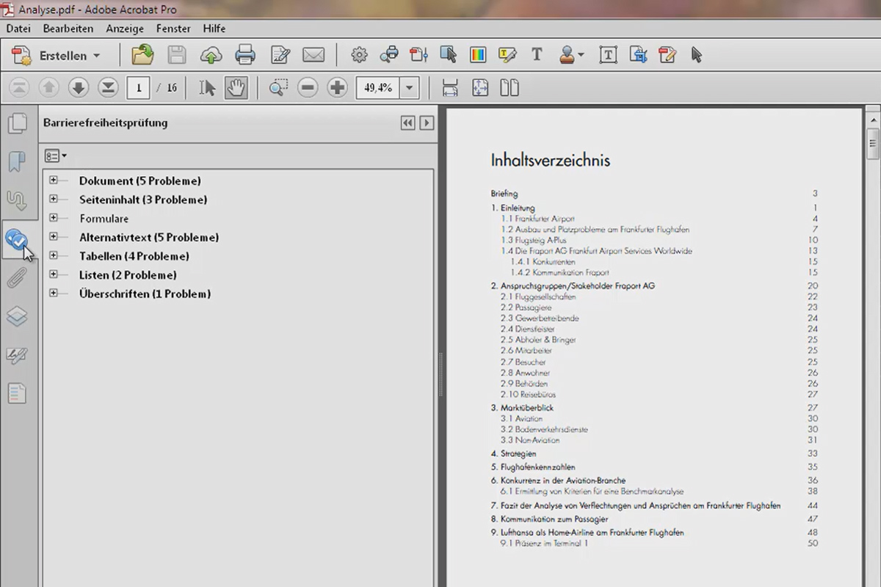Image resolution: width=881 pixels, height=587 pixels.
Task: Select the Tabellen (4 Probleme) row
Action: (x=134, y=256)
